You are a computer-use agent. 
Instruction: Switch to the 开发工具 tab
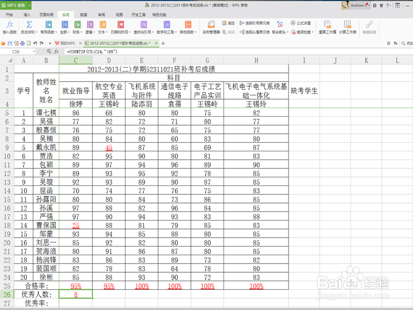click(138, 15)
